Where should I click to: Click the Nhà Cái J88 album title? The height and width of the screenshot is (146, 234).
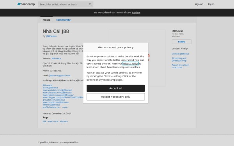click(x=56, y=31)
